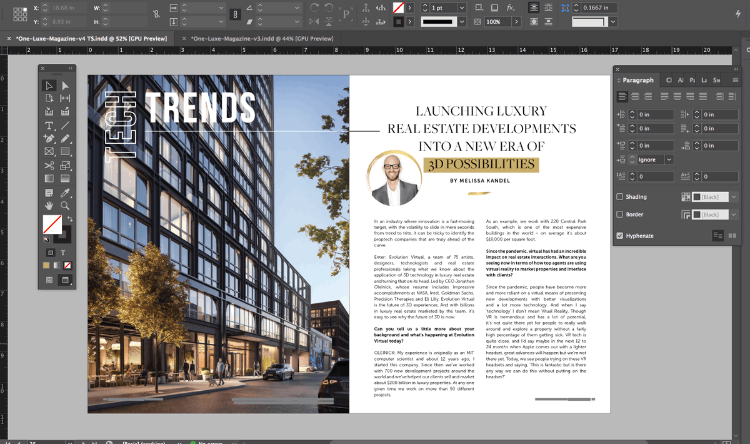Switch to the La panel tab

pos(704,80)
